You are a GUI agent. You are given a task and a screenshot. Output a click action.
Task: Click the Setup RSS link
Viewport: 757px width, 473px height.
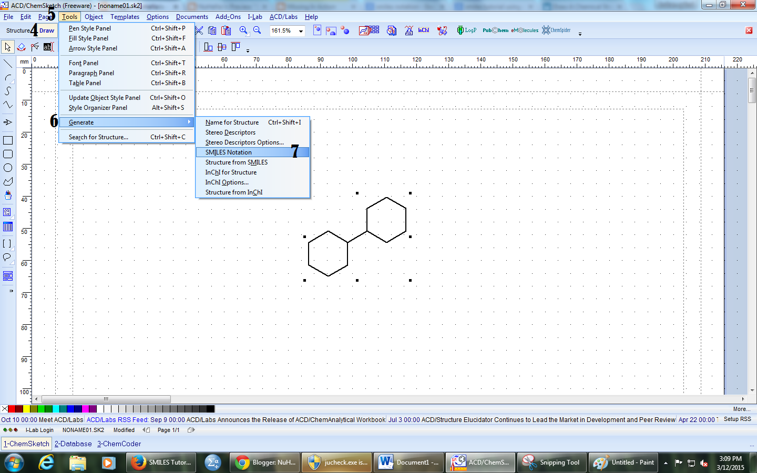(x=738, y=419)
